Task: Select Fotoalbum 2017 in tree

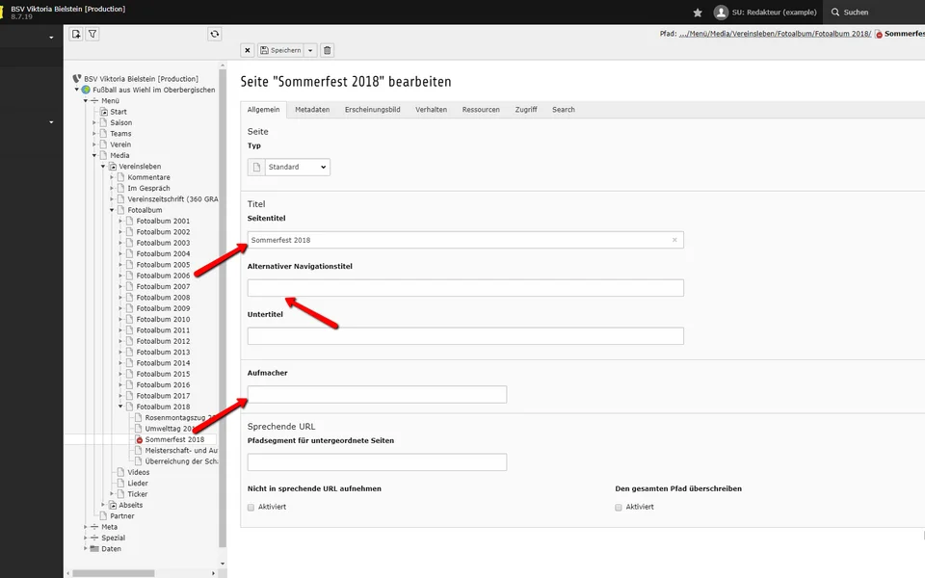Action: click(164, 396)
